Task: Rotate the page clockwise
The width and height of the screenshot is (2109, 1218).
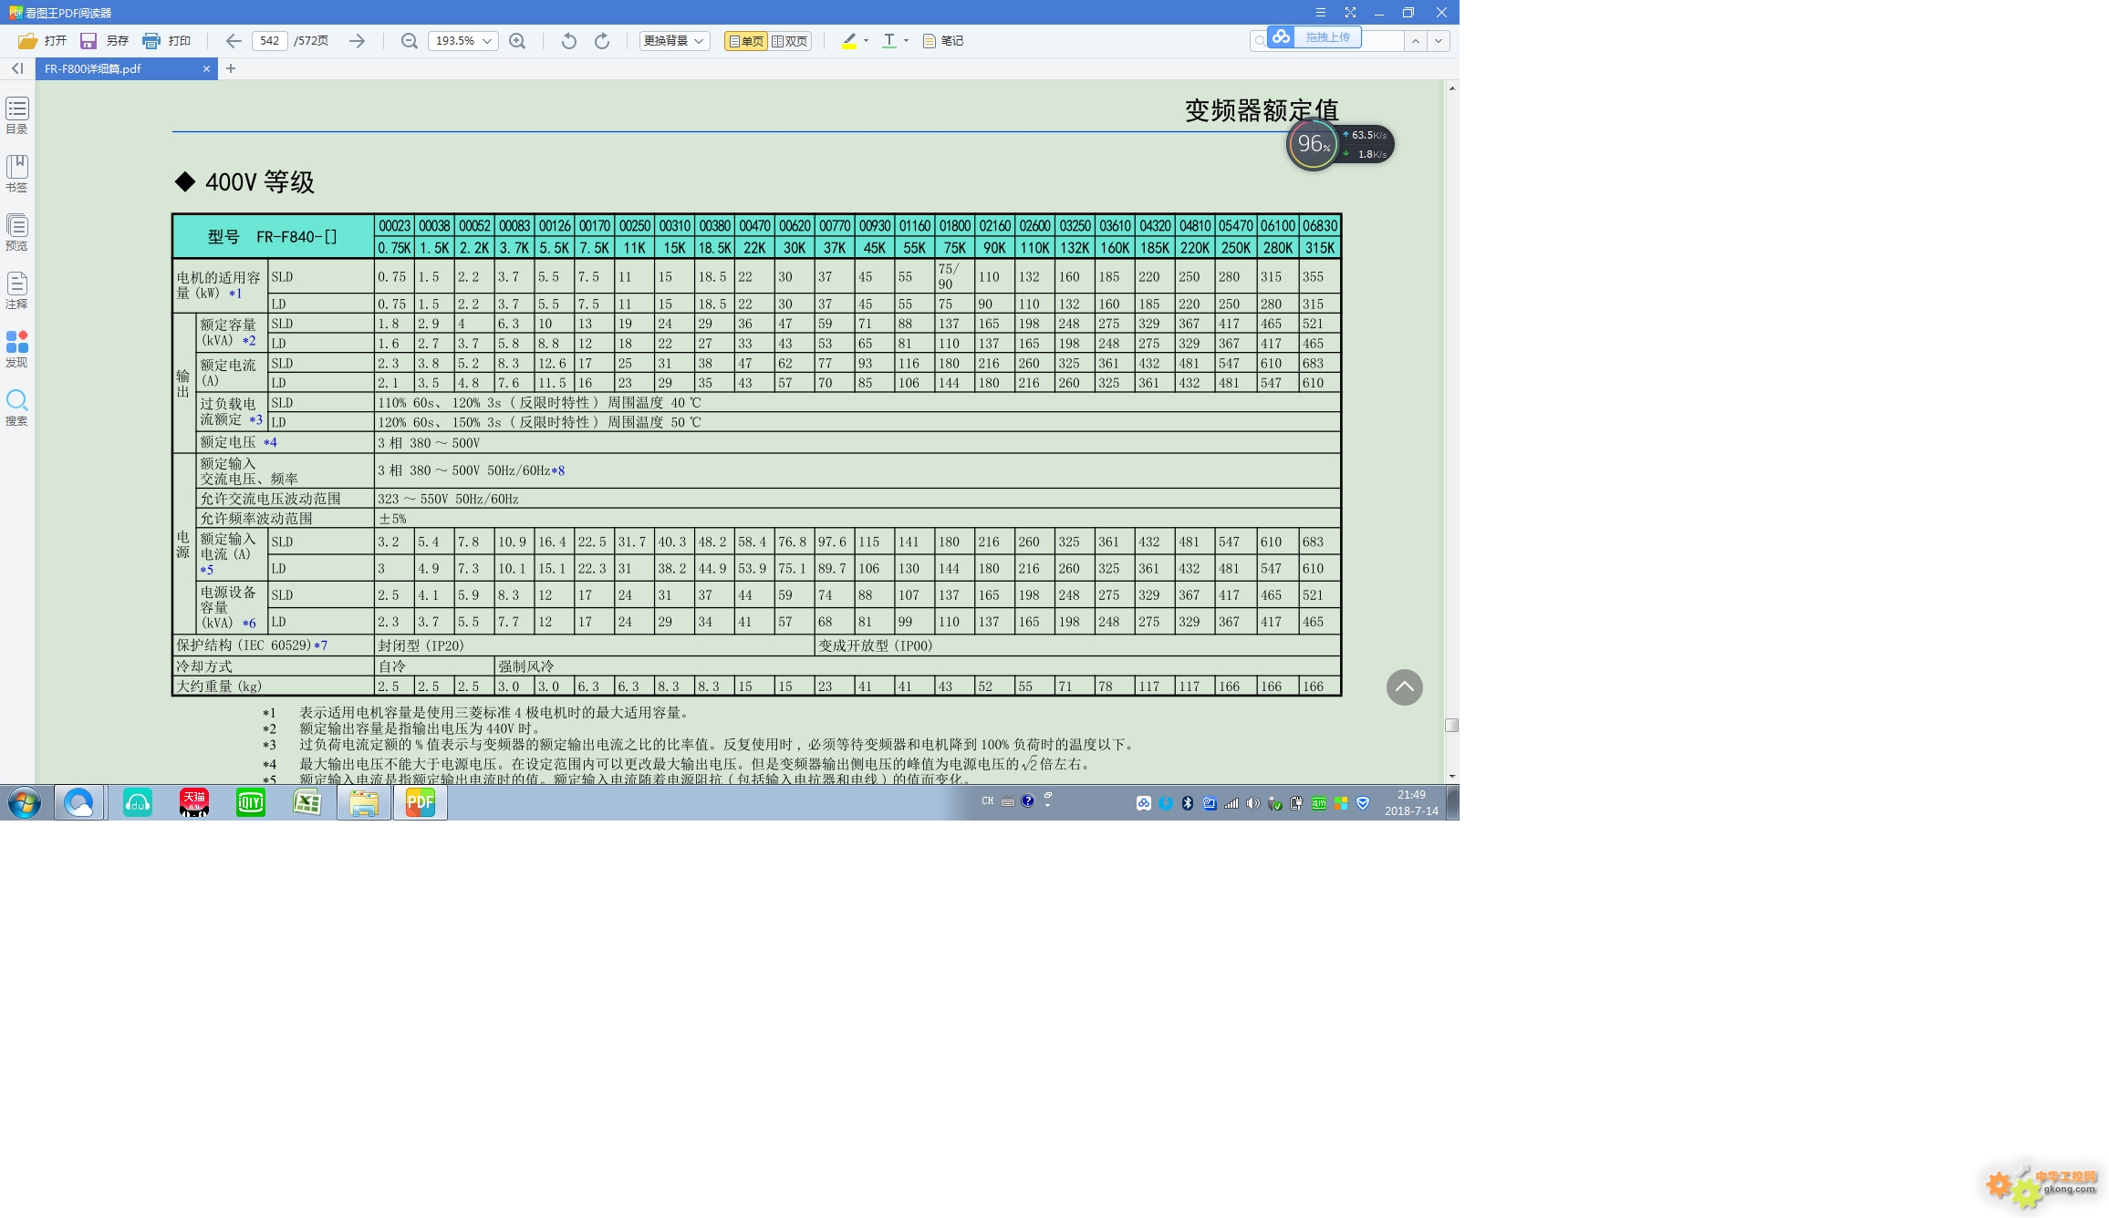Action: [602, 41]
